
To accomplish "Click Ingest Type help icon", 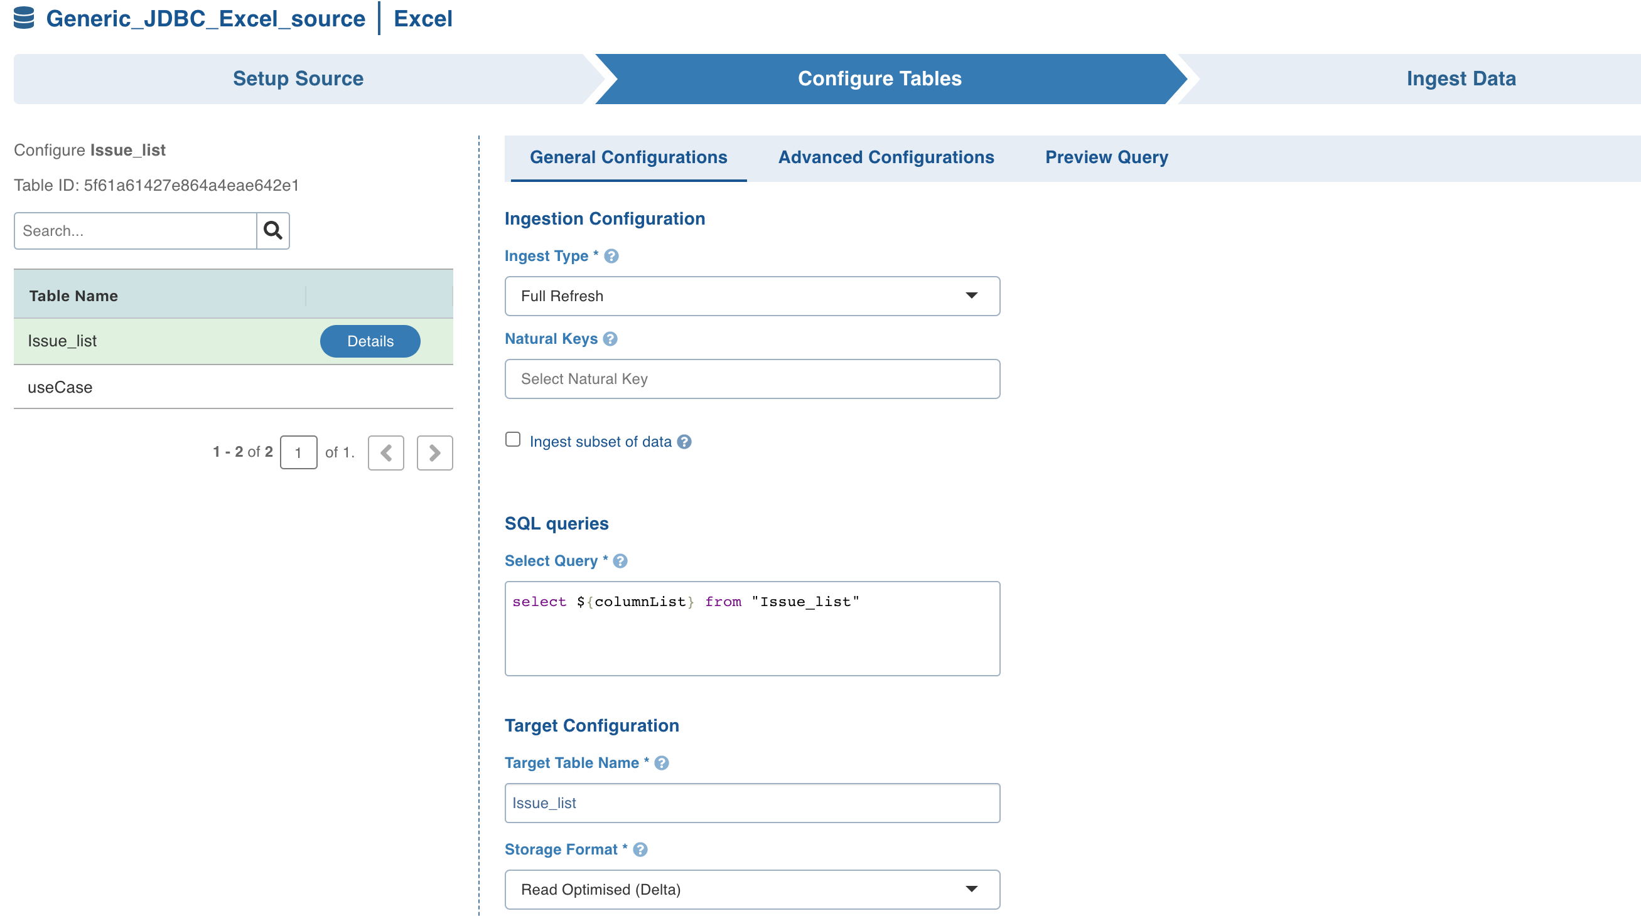I will 611,256.
